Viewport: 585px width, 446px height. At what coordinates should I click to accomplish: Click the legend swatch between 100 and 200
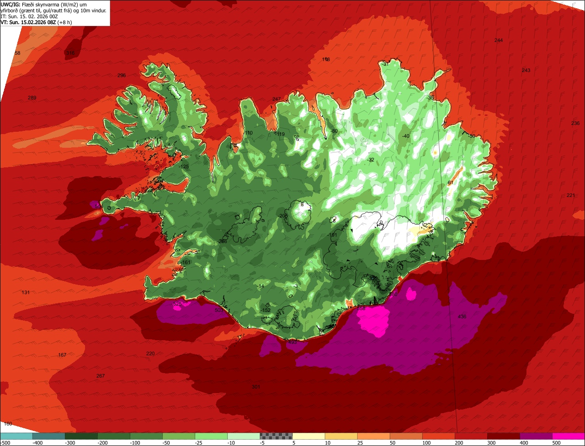[x=438, y=436]
